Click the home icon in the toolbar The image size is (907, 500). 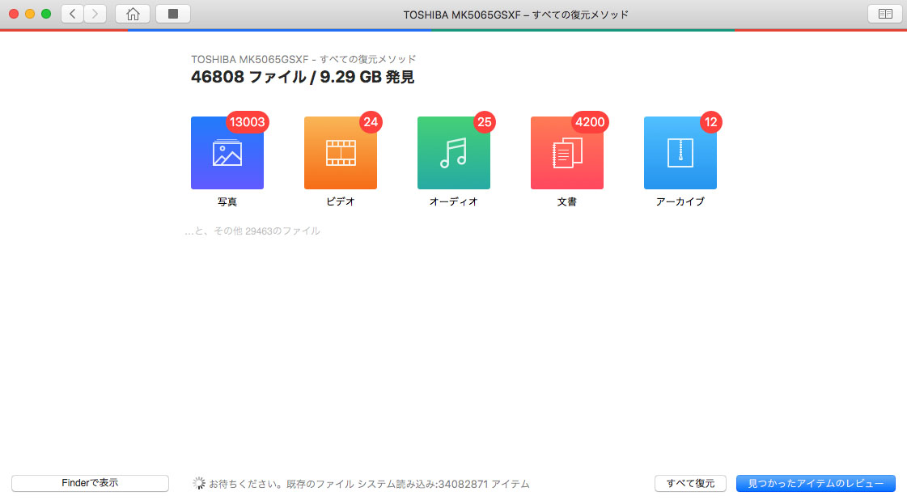click(132, 13)
